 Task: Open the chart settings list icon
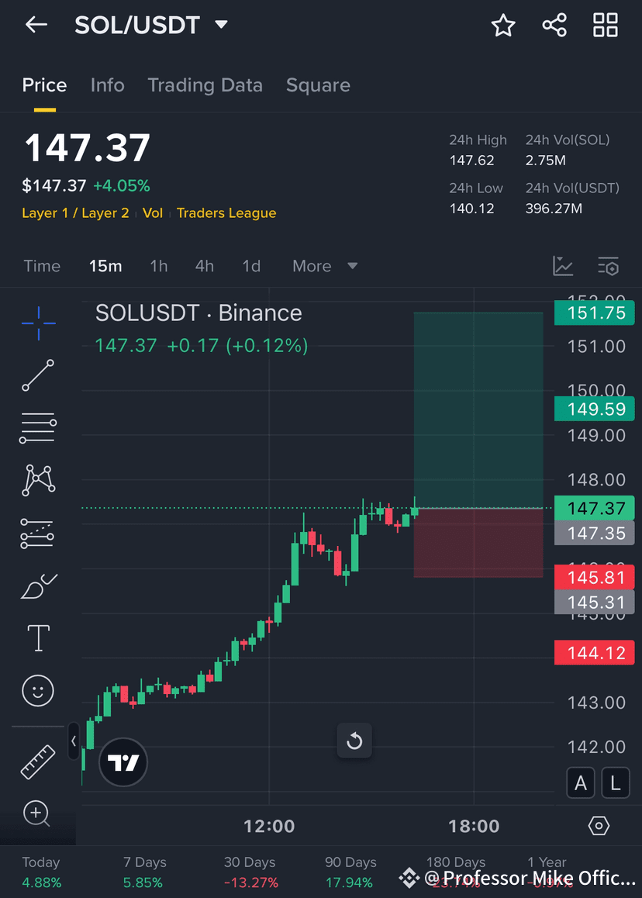pyautogui.click(x=608, y=266)
